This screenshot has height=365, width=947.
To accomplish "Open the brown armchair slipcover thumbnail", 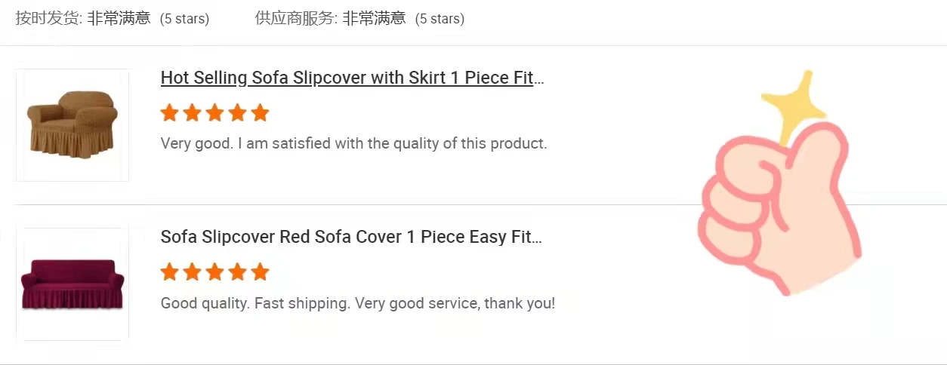I will [x=72, y=125].
